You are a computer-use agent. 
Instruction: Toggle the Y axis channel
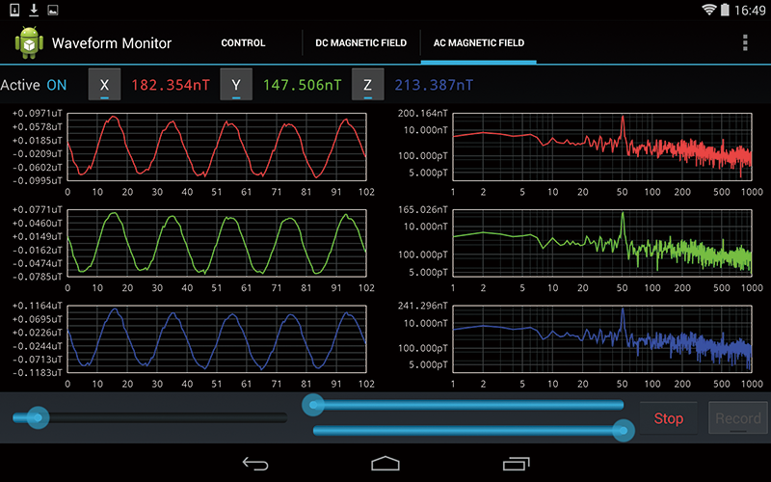click(x=236, y=85)
